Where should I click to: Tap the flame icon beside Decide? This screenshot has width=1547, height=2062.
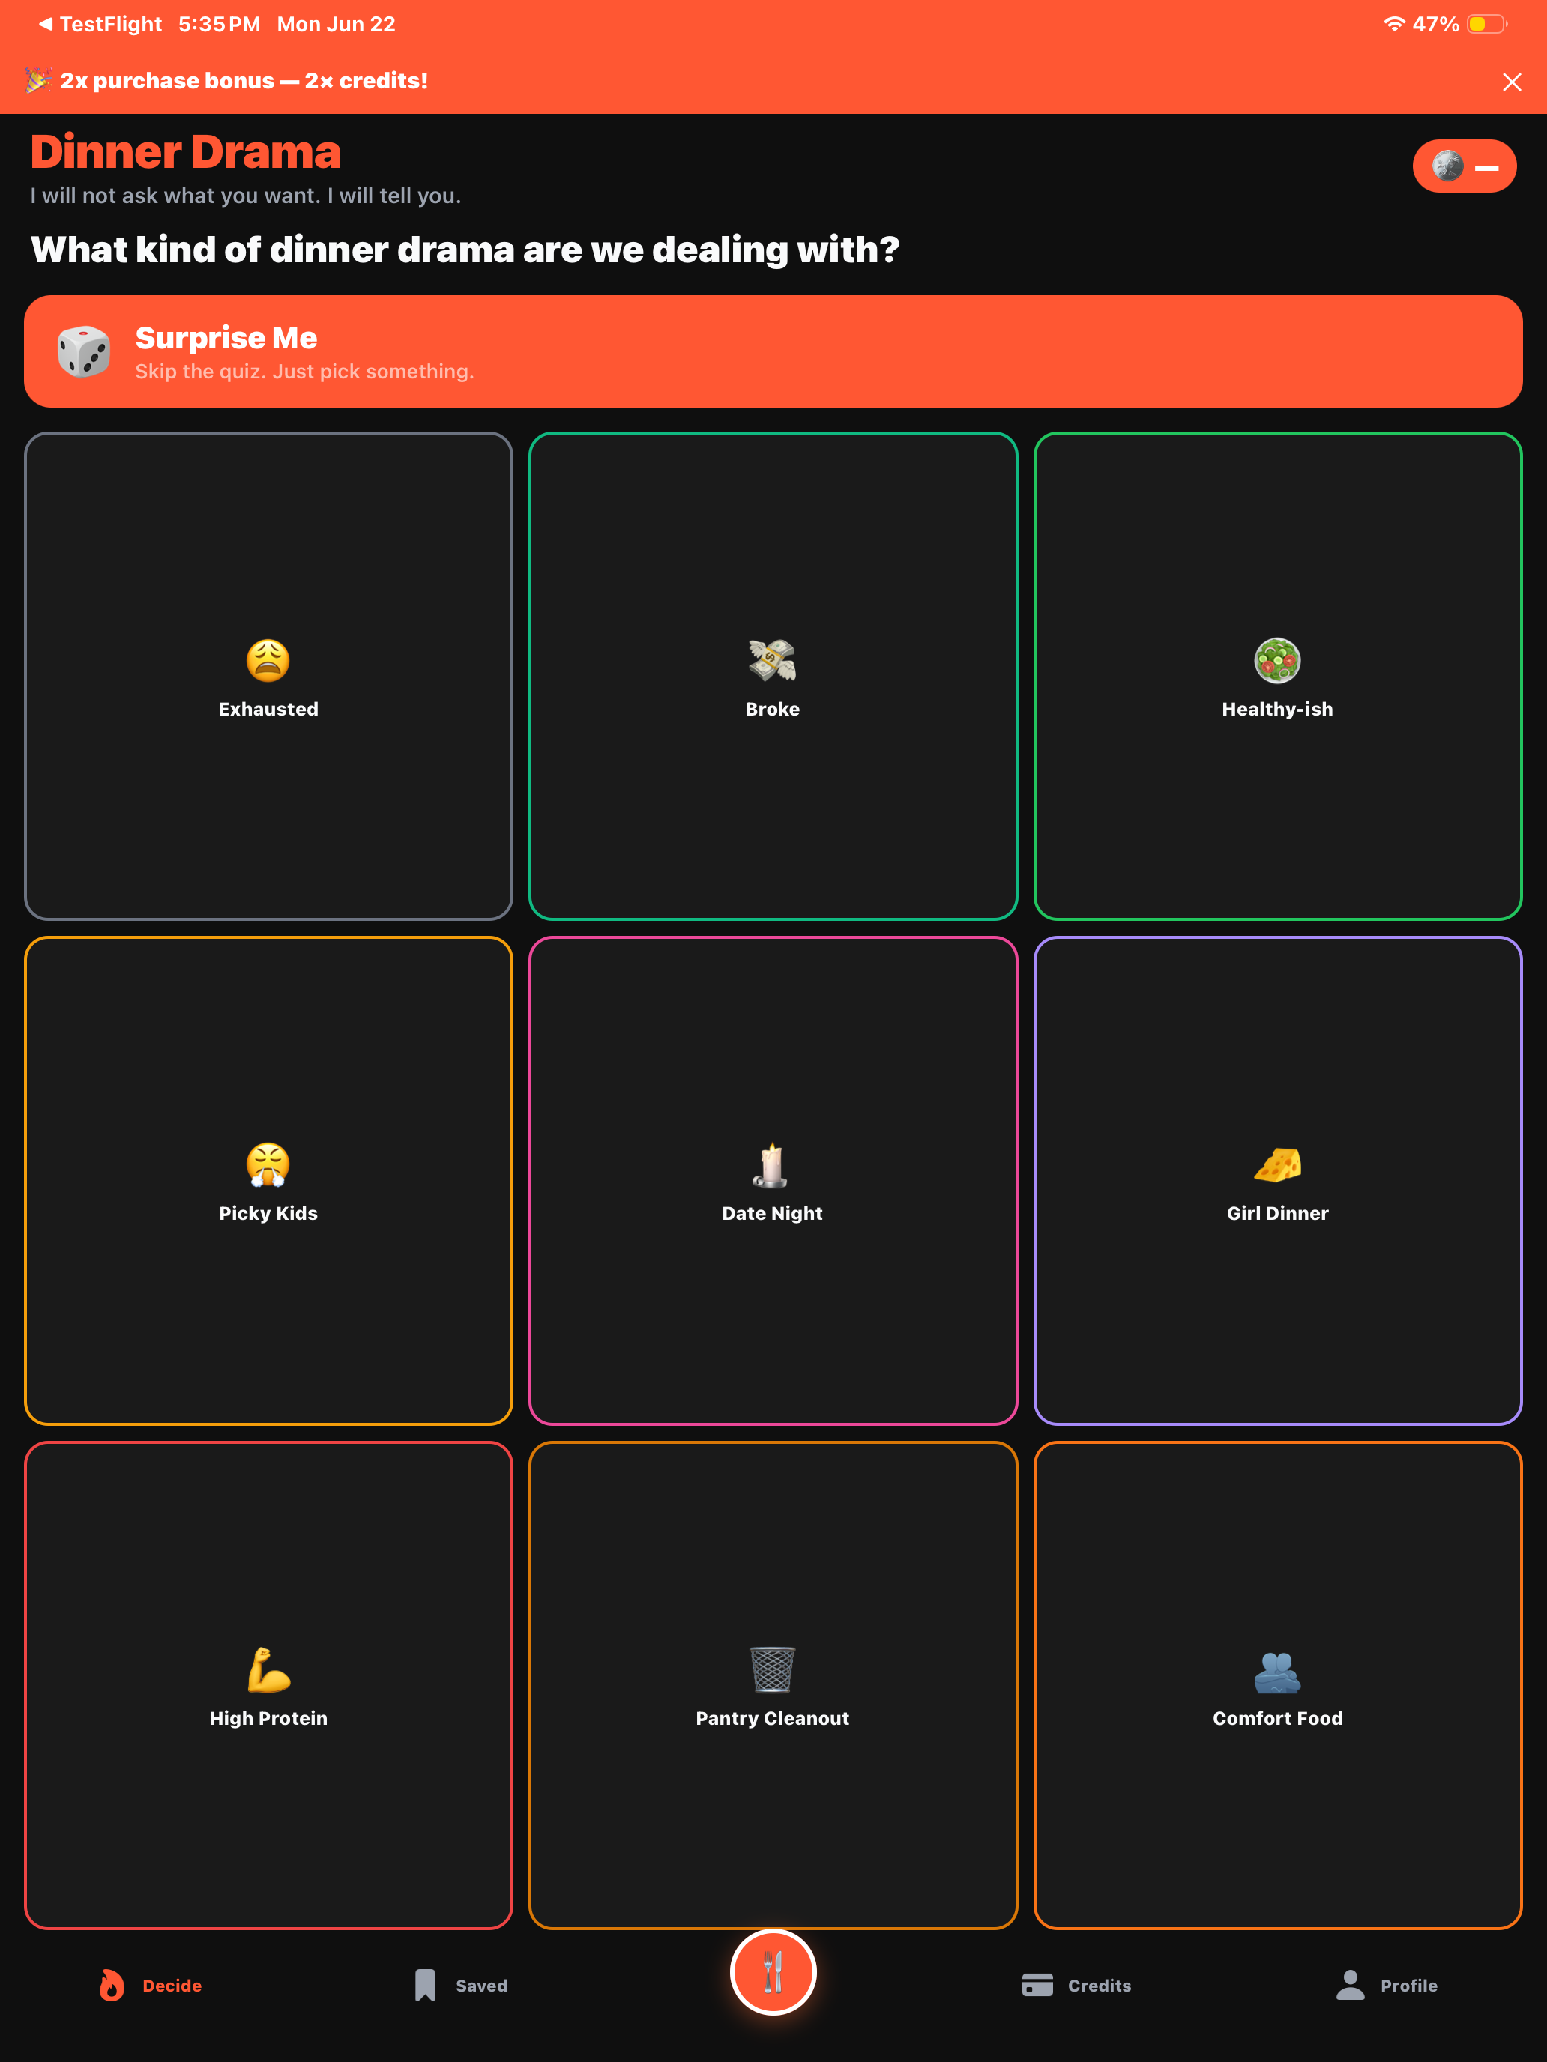click(112, 1986)
